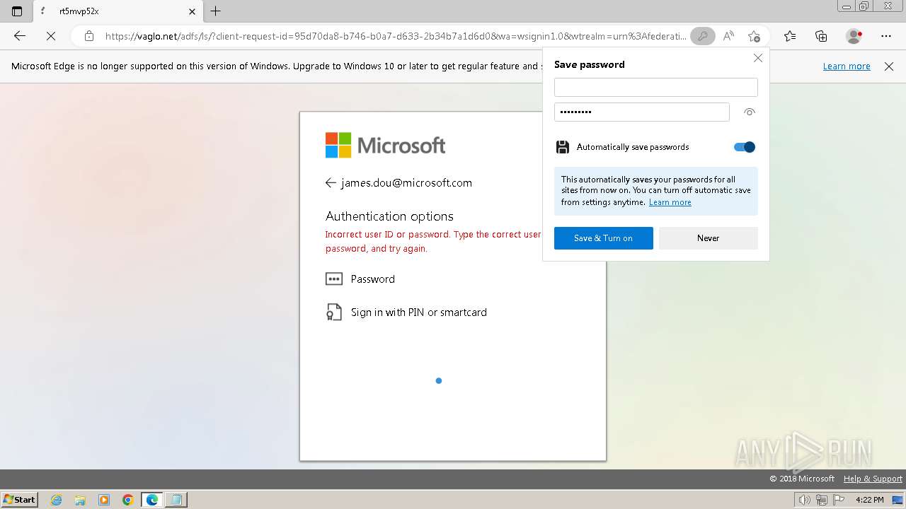This screenshot has height=509, width=906.
Task: Click the username field in Save password
Action: pos(656,87)
